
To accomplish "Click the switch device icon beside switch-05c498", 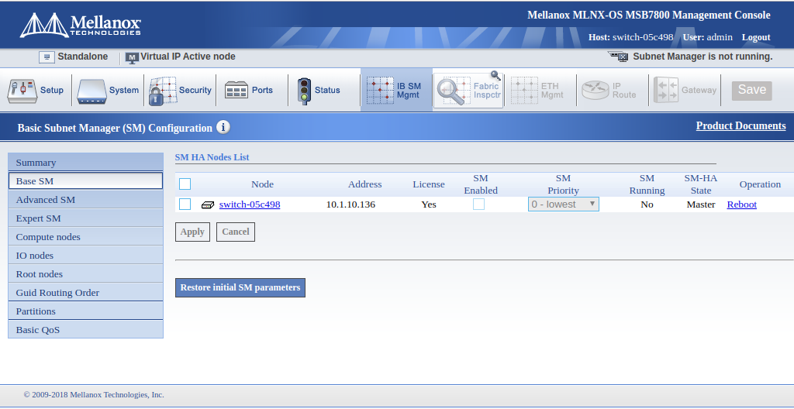I will pos(208,205).
